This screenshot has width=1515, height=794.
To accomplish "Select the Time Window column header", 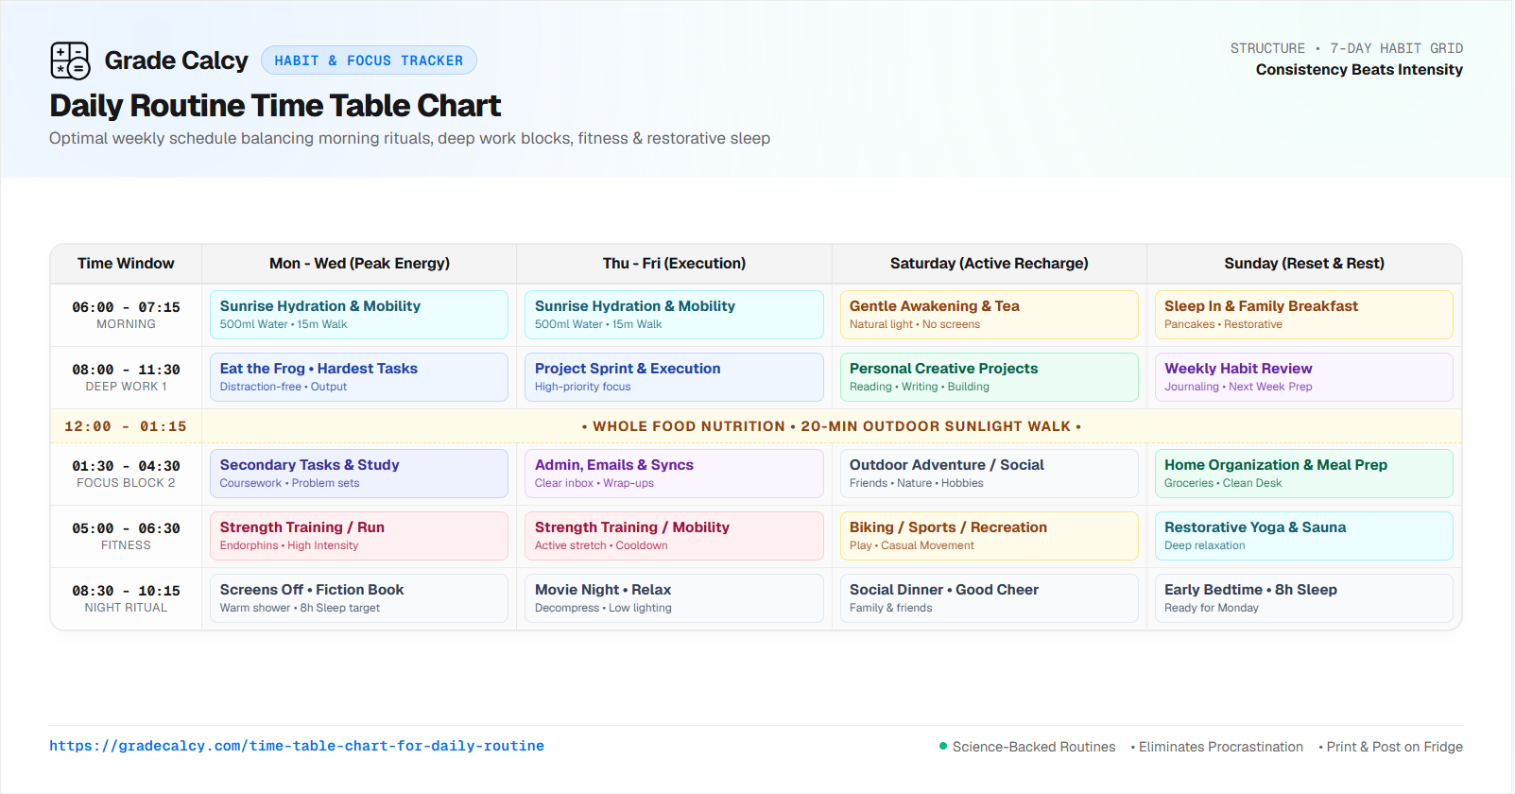I will click(126, 264).
